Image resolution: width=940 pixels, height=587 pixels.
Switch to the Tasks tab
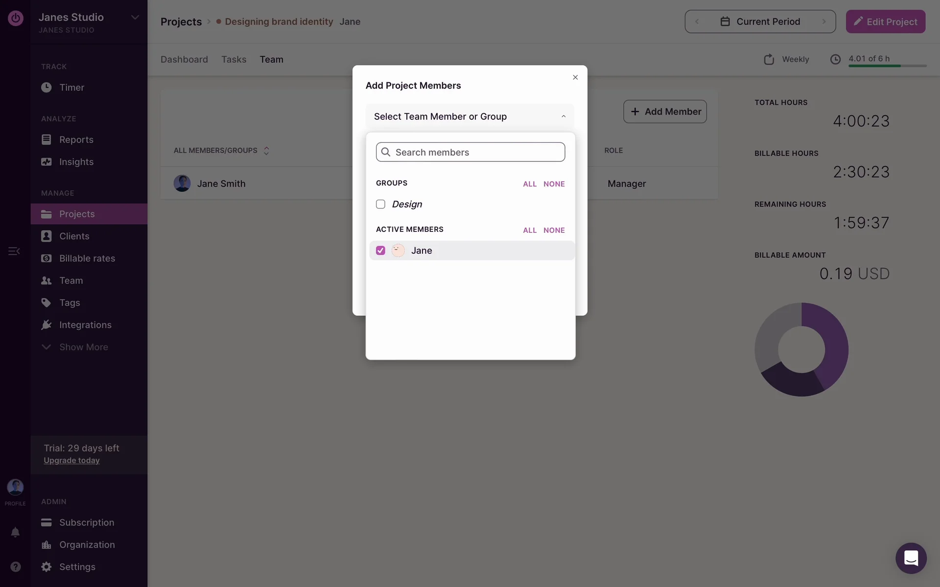(234, 59)
